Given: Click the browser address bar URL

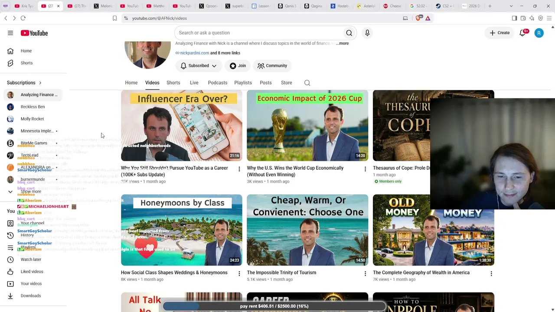Looking at the screenshot, I should (x=160, y=18).
